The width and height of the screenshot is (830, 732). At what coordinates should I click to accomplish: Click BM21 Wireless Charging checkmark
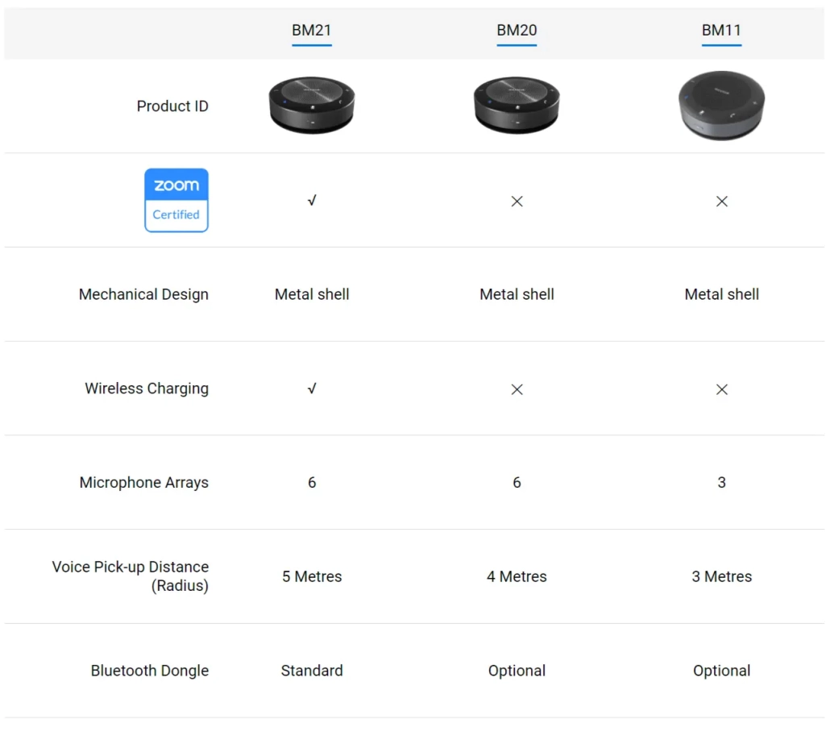[312, 389]
